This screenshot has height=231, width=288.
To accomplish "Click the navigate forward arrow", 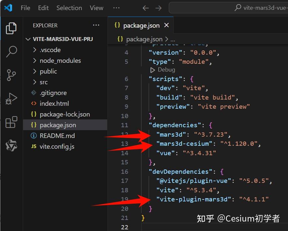I will pos(159,8).
